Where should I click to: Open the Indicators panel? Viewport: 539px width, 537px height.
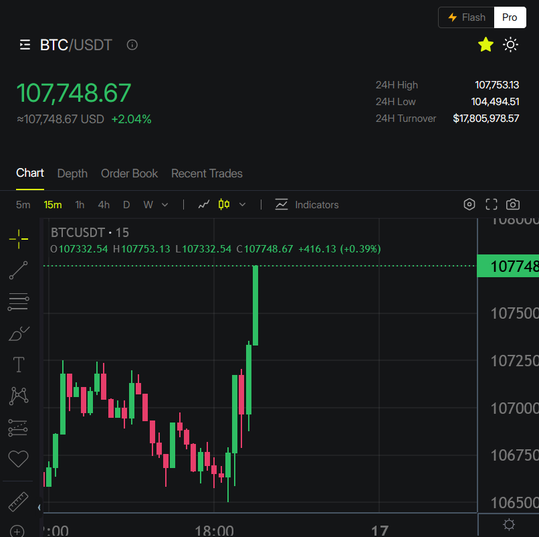(307, 205)
